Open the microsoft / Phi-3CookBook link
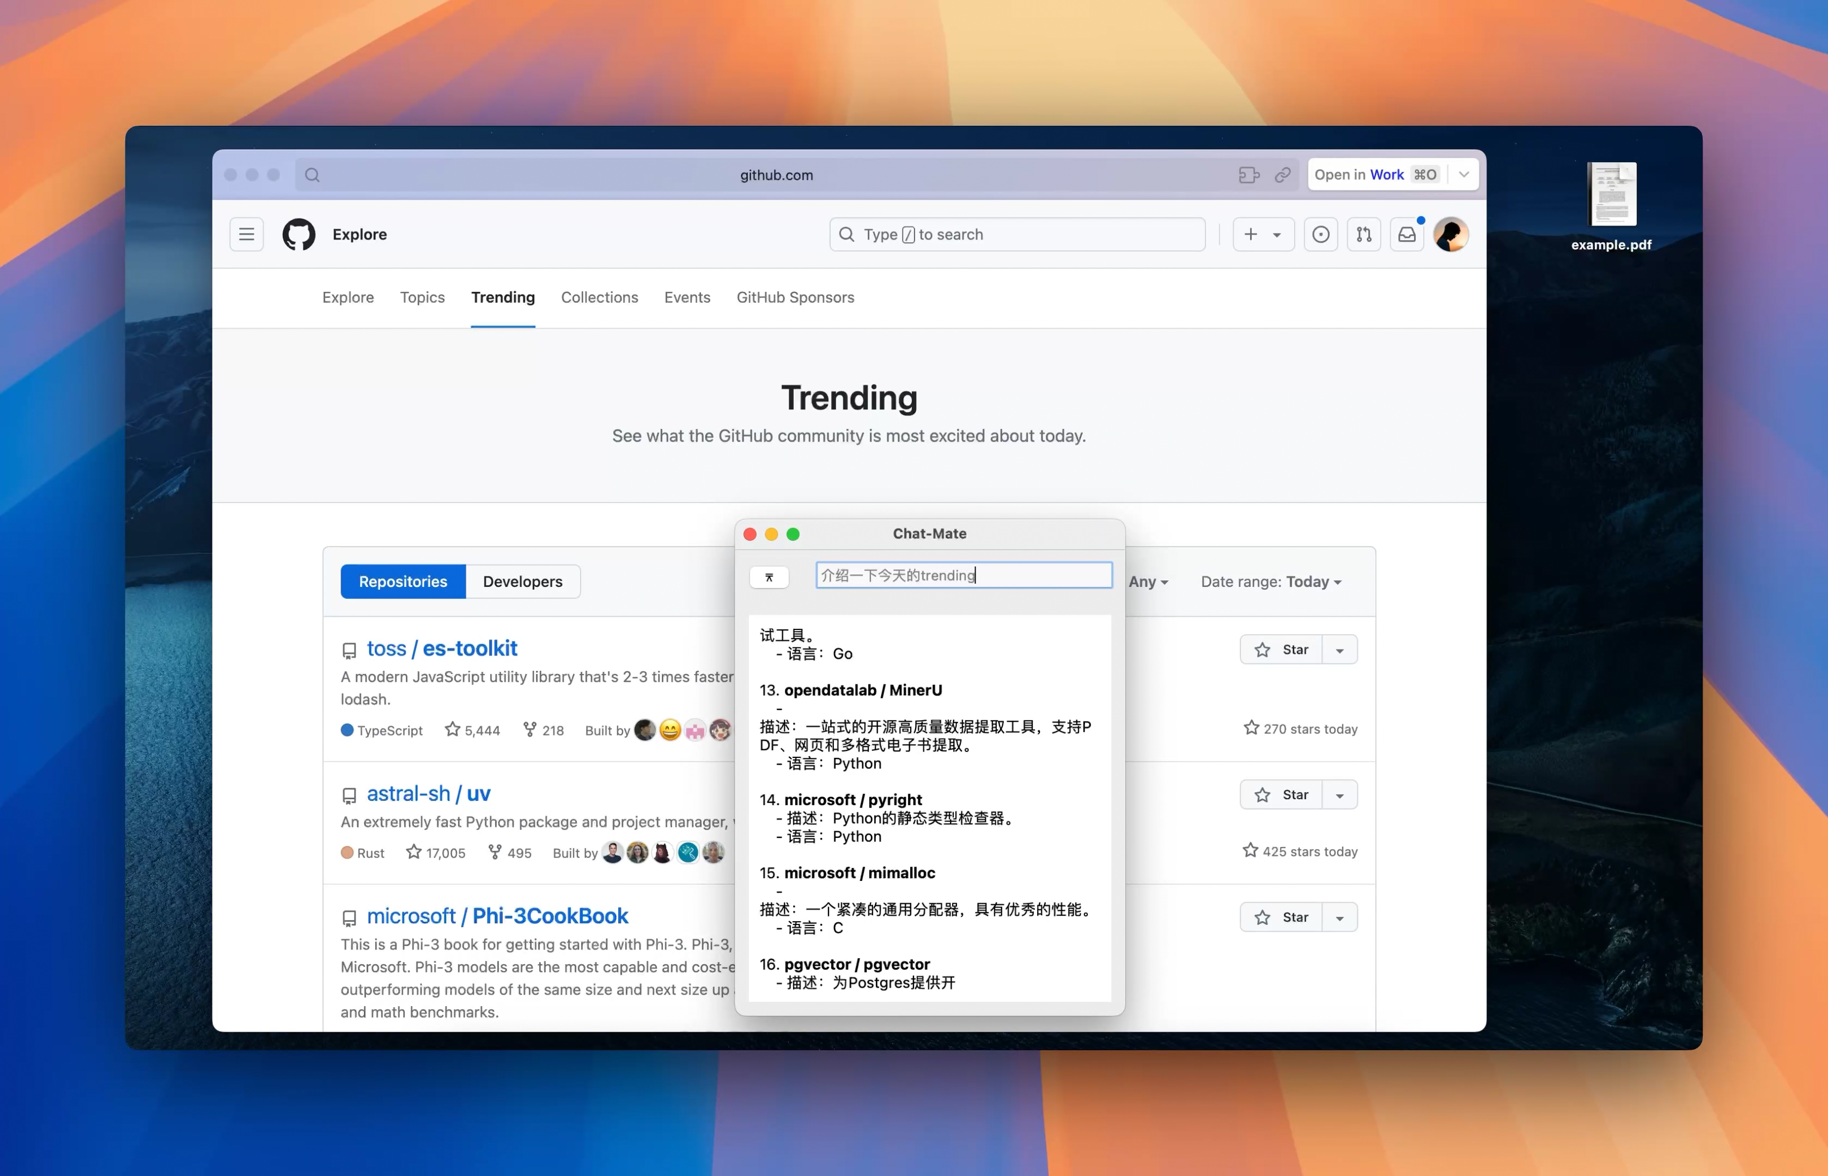This screenshot has height=1176, width=1828. 497,916
